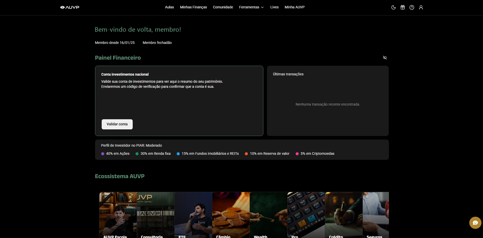Click the Conta investimentos nacional heading
Viewport: 483px width, 238px height.
125,74
